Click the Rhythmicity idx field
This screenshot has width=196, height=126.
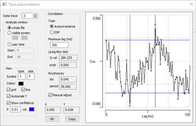(68, 79)
